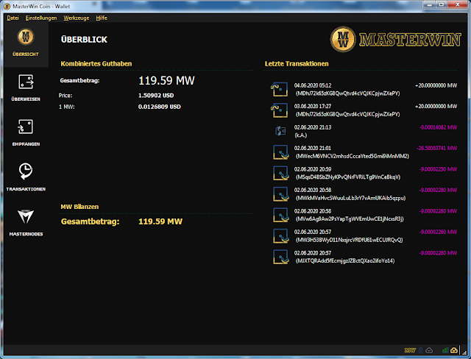Click the gold 119.59 MW Bilanzen total
Viewport: 471px width, 359px height.
[160, 221]
